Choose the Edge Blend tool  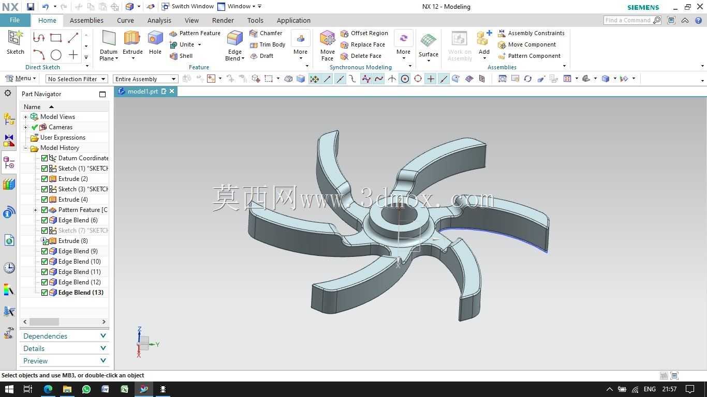click(235, 45)
